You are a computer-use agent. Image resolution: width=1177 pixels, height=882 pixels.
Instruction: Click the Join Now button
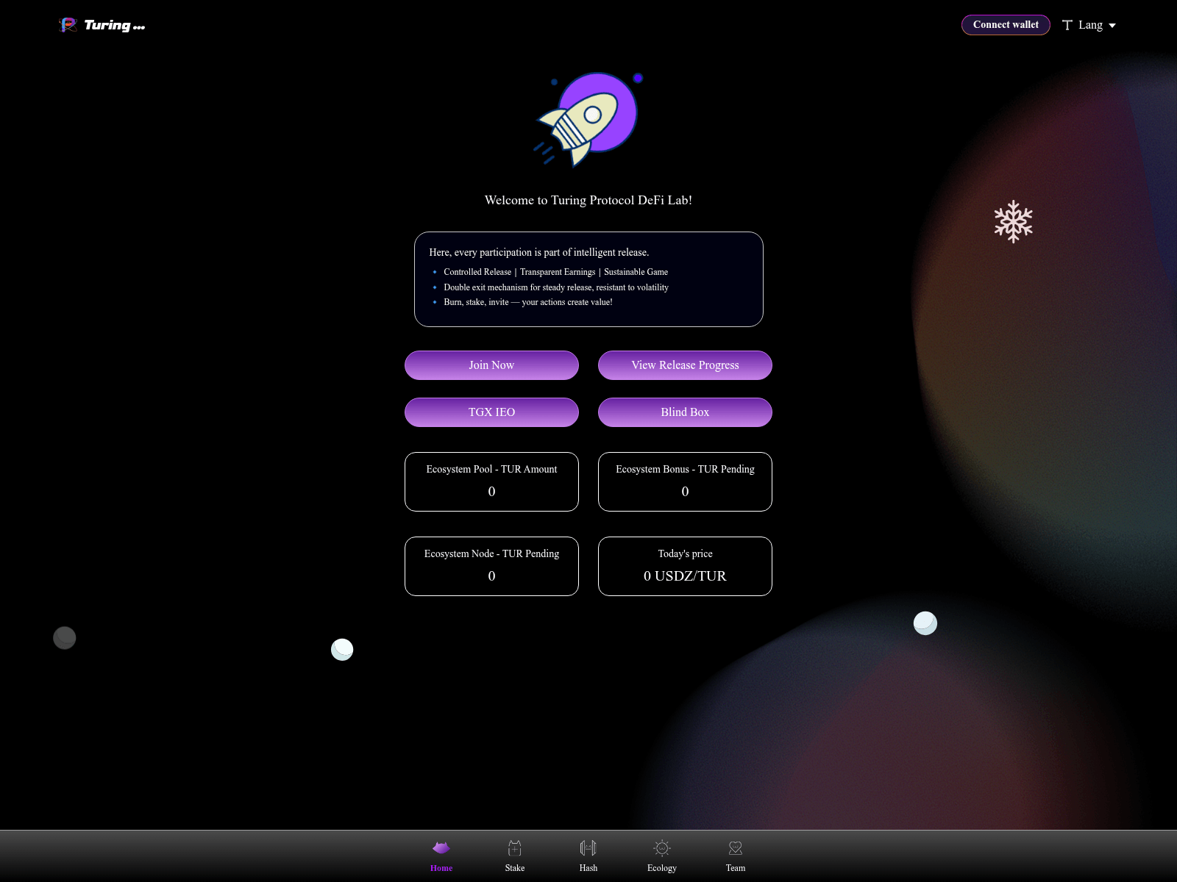[x=491, y=365]
